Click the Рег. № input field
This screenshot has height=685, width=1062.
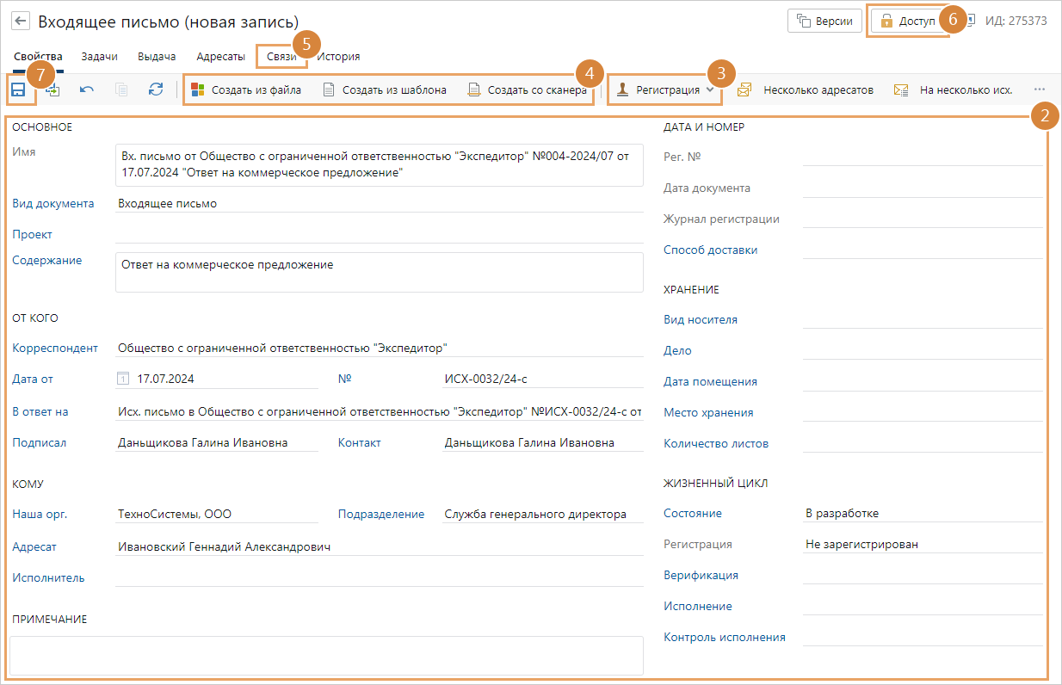pyautogui.click(x=922, y=157)
